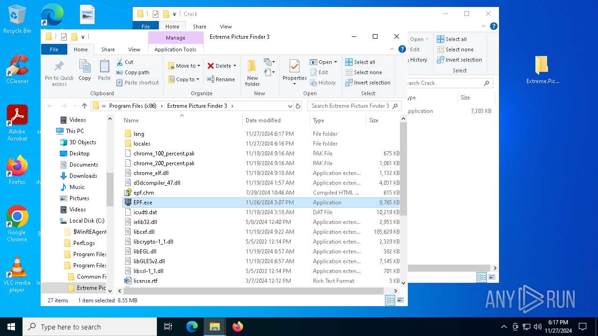The image size is (598, 336).
Task: Switch to details view button
Action: click(390, 301)
